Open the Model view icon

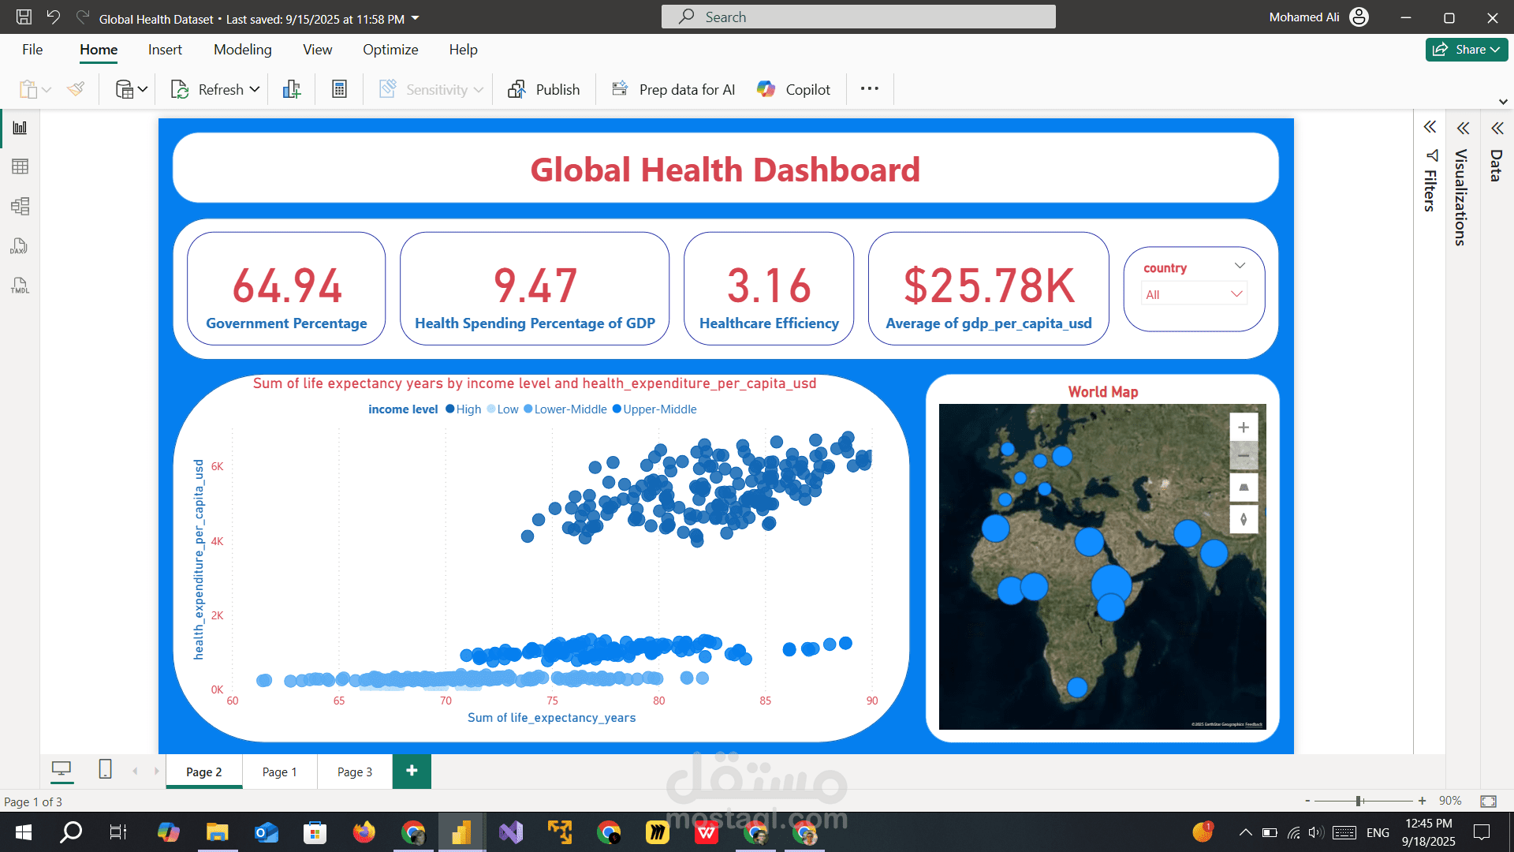pyautogui.click(x=20, y=207)
